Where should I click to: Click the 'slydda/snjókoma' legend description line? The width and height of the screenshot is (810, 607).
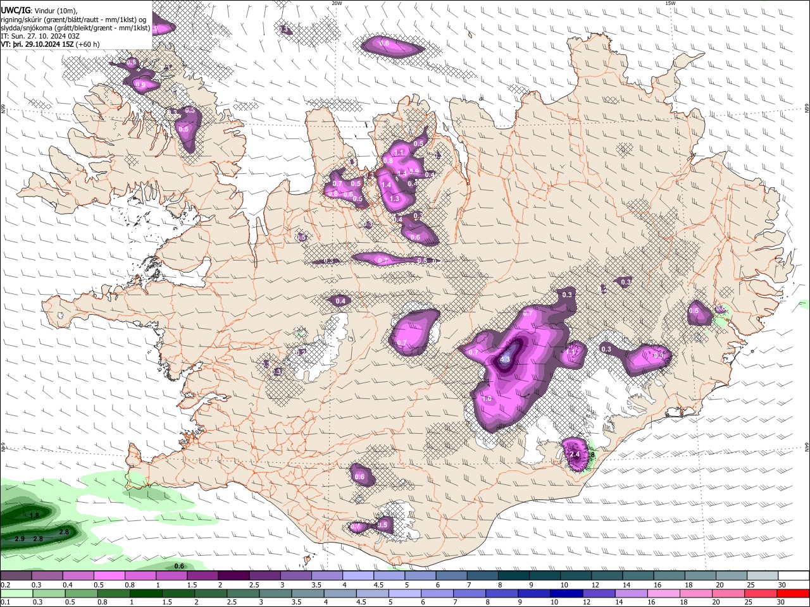click(75, 28)
